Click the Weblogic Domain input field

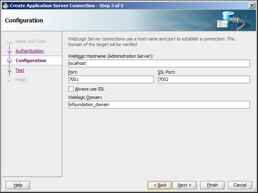[x=159, y=105]
